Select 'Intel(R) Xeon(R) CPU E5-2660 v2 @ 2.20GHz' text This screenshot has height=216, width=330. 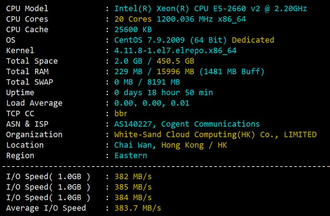click(210, 8)
